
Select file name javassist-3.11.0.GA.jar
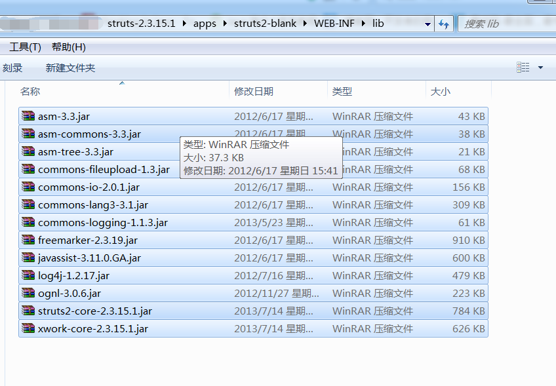89,258
